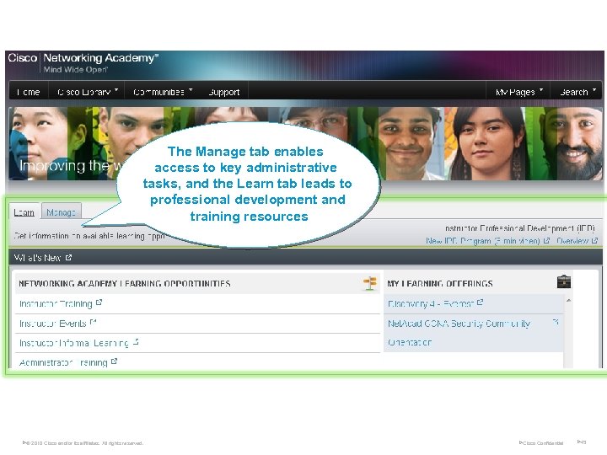
Task: Open the New IPD Program video link
Action: (x=483, y=241)
